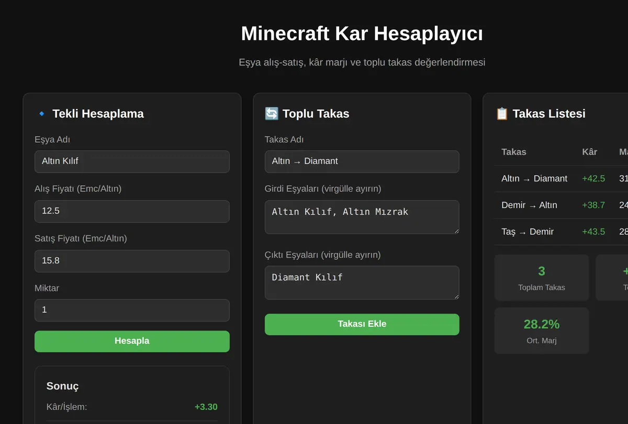Click the Takas Listesi heading text

[x=549, y=113]
